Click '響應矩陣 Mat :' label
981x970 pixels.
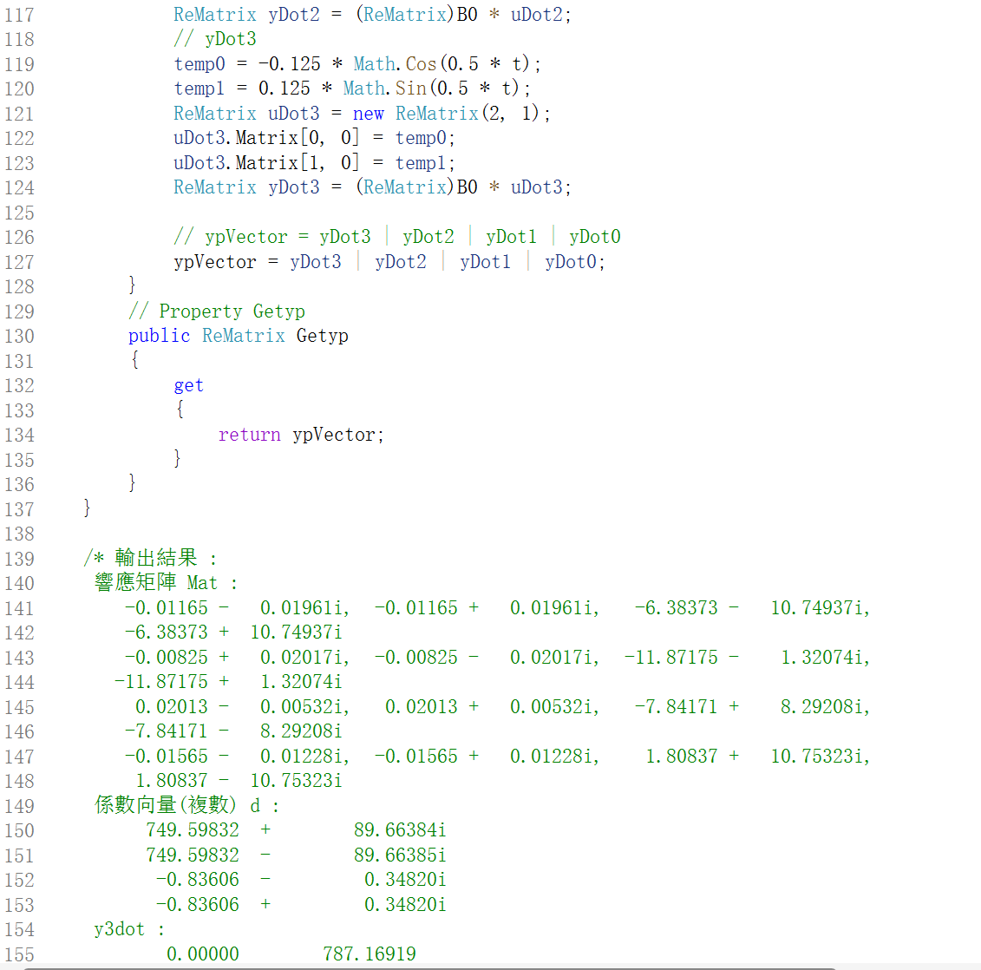point(167,583)
